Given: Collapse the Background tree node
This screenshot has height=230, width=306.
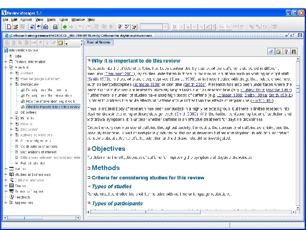Looking at the screenshot, I should [x=11, y=84].
